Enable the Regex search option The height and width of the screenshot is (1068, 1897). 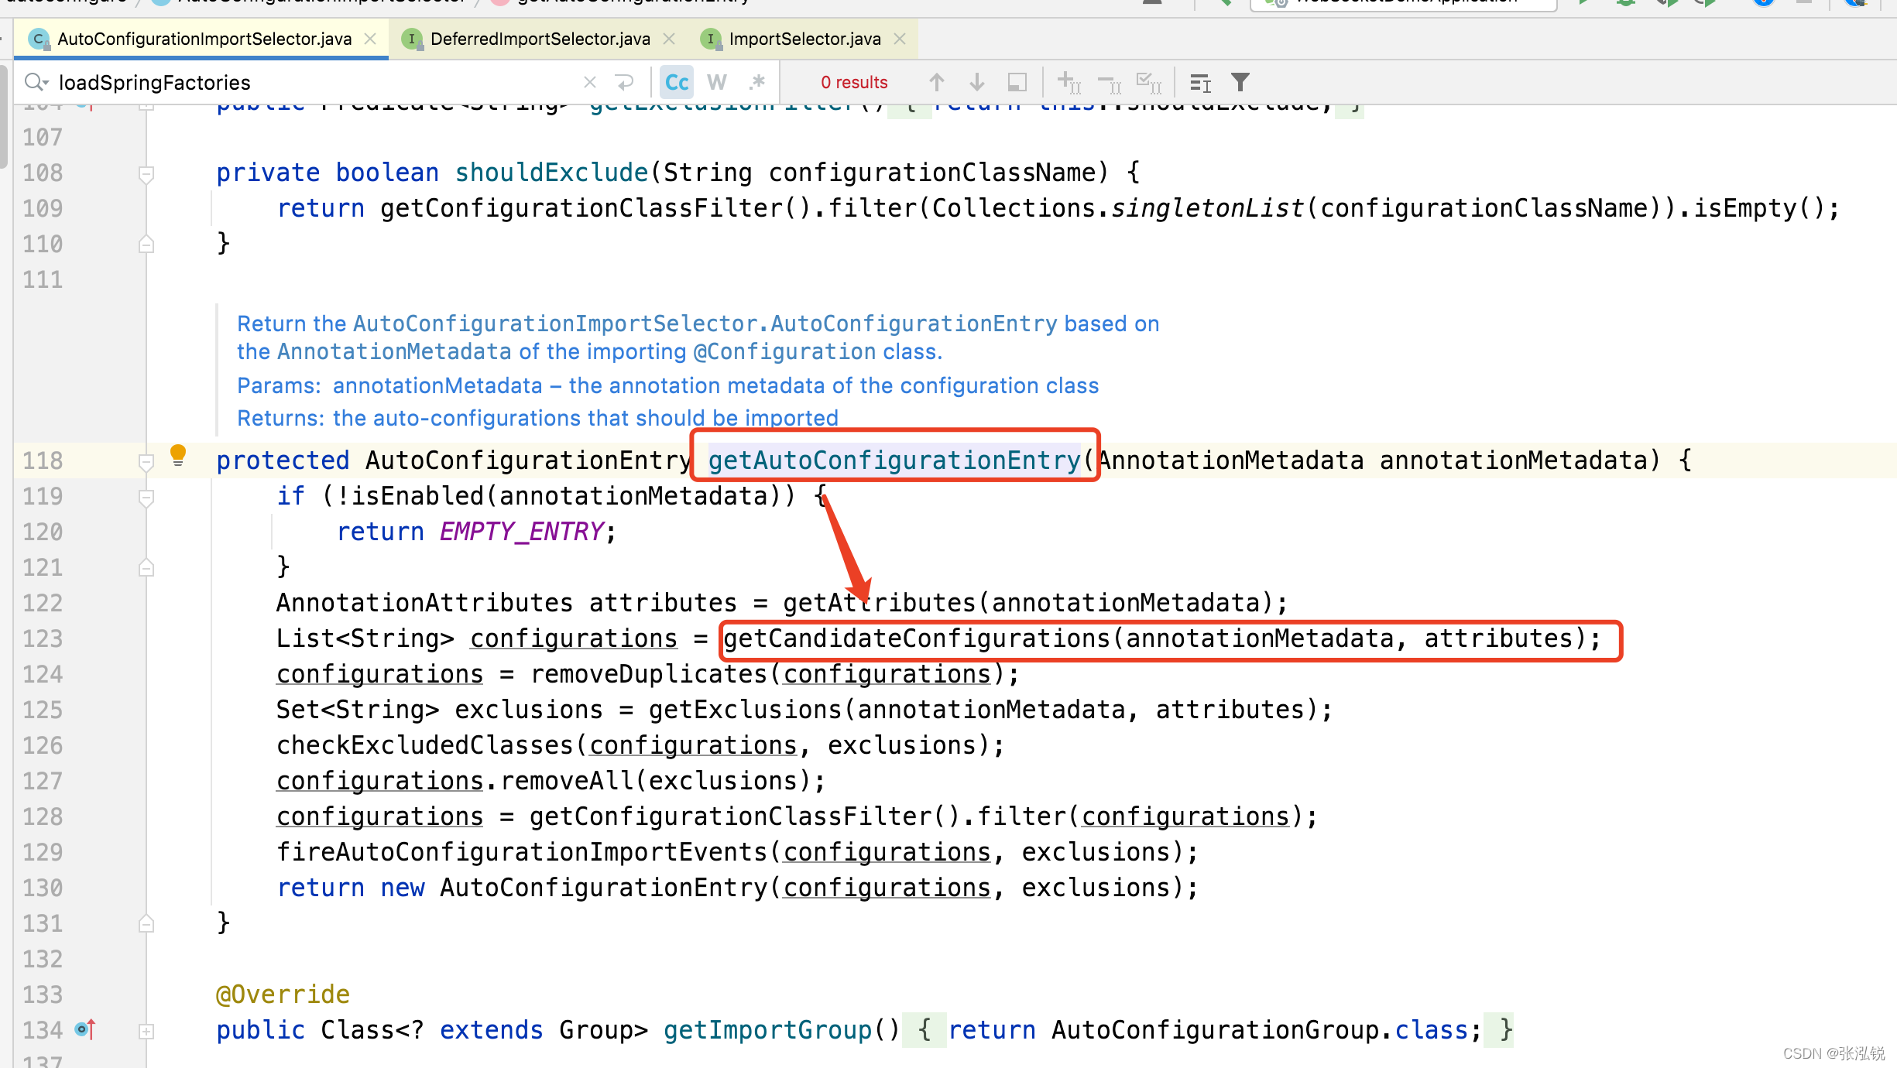click(x=756, y=82)
